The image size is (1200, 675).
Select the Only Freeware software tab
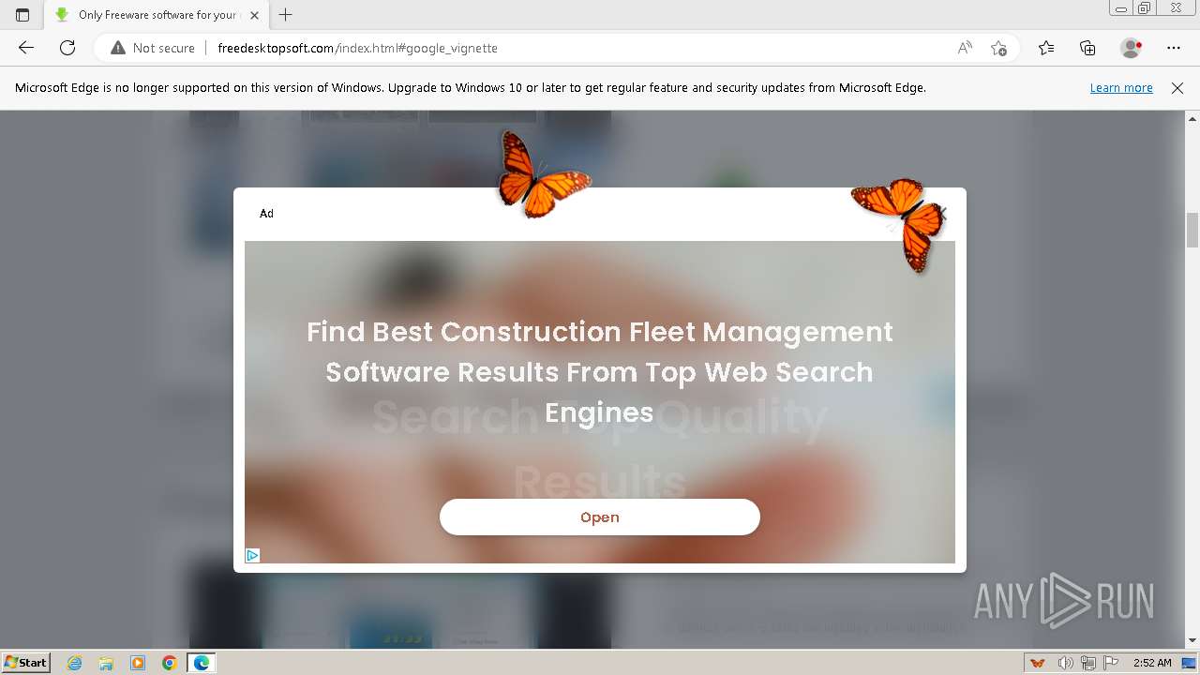(157, 15)
